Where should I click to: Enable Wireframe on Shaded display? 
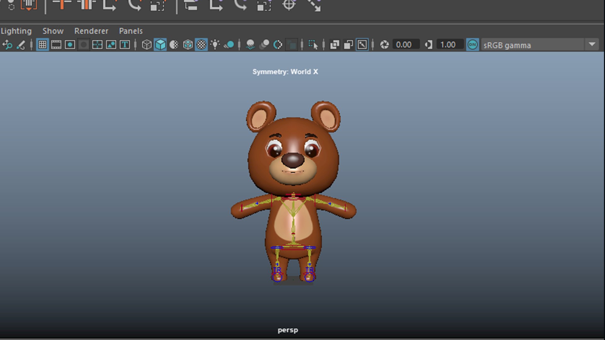(x=188, y=45)
